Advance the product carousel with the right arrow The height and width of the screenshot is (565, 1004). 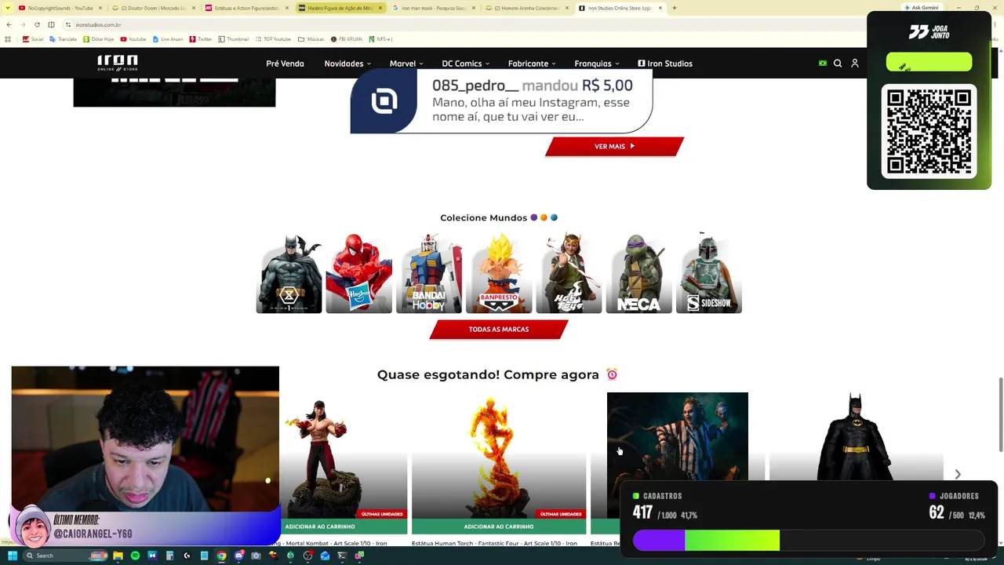coord(958,474)
